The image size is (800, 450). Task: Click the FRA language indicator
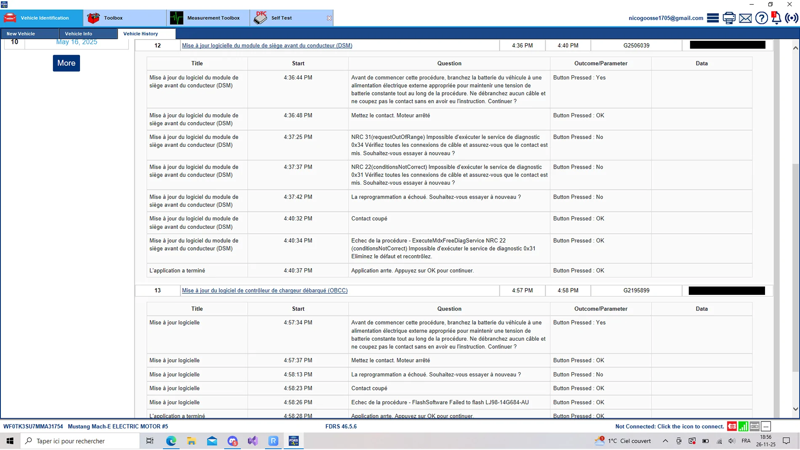coord(746,441)
